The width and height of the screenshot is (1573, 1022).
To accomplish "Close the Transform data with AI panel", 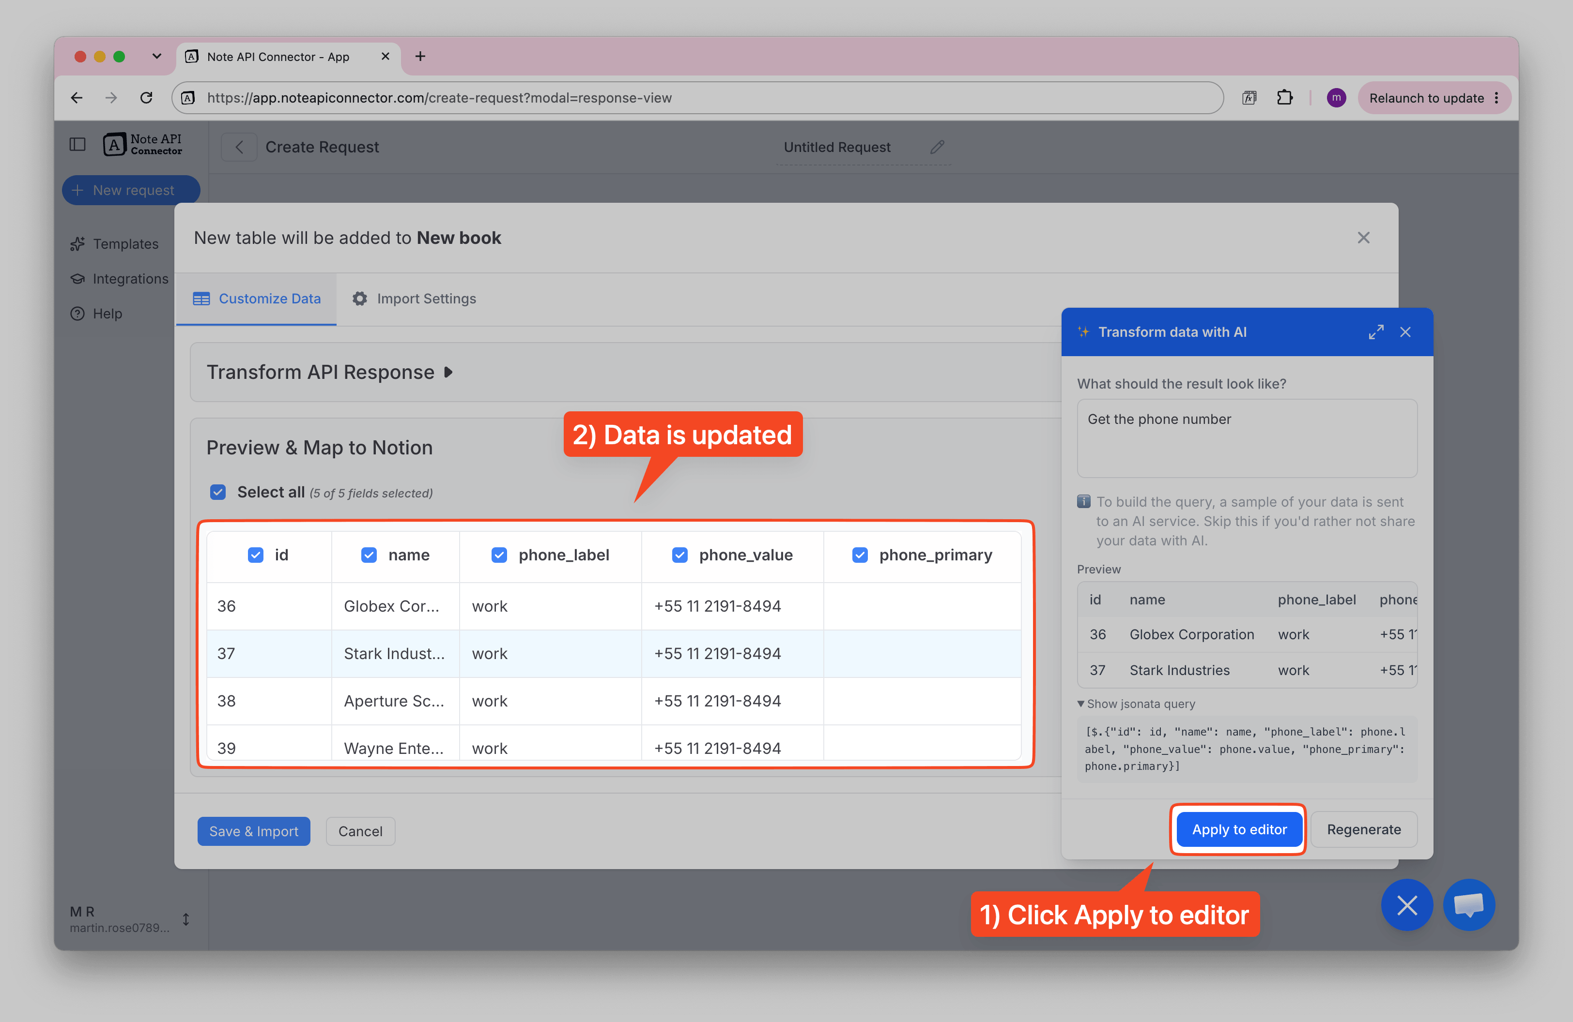I will 1405,332.
